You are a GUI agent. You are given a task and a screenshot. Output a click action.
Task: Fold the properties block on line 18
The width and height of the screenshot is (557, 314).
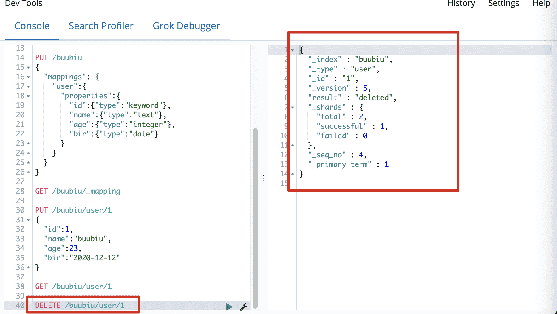coord(28,96)
